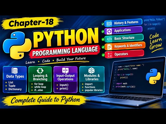Click the code brackets icon for Basic Structure
The width and height of the screenshot is (166, 124).
pos(109,39)
